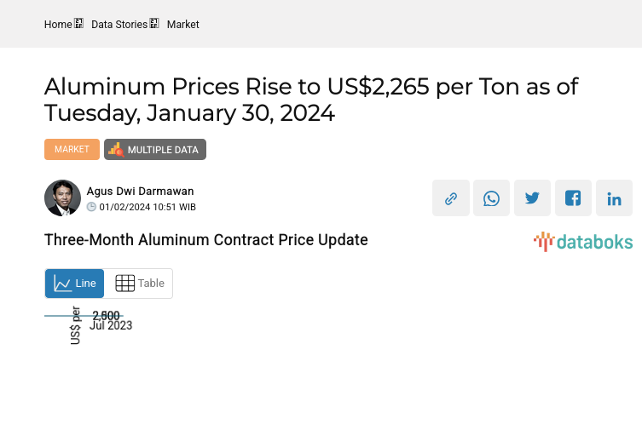Share the article on Facebook

[x=574, y=198]
